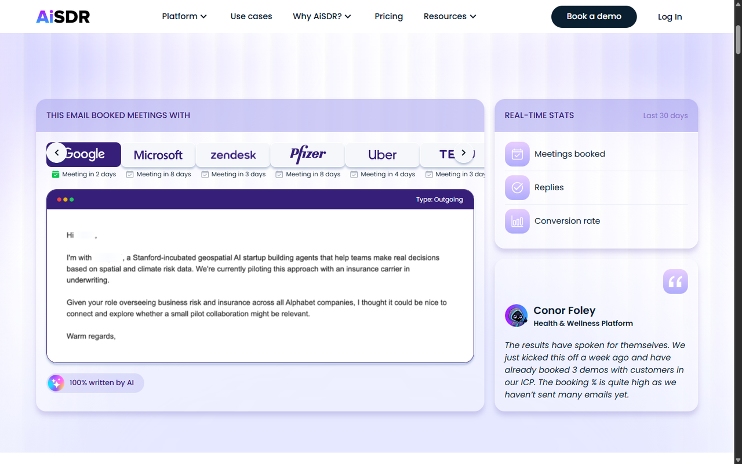Screen dimensions: 742x464
Task: Click the Book a demo button
Action: coord(594,16)
